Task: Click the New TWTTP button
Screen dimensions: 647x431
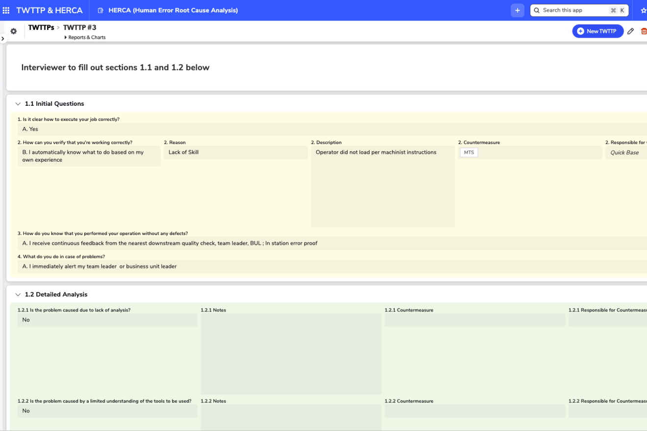Action: point(597,31)
